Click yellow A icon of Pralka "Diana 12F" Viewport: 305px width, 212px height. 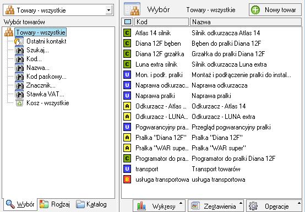coord(127,138)
